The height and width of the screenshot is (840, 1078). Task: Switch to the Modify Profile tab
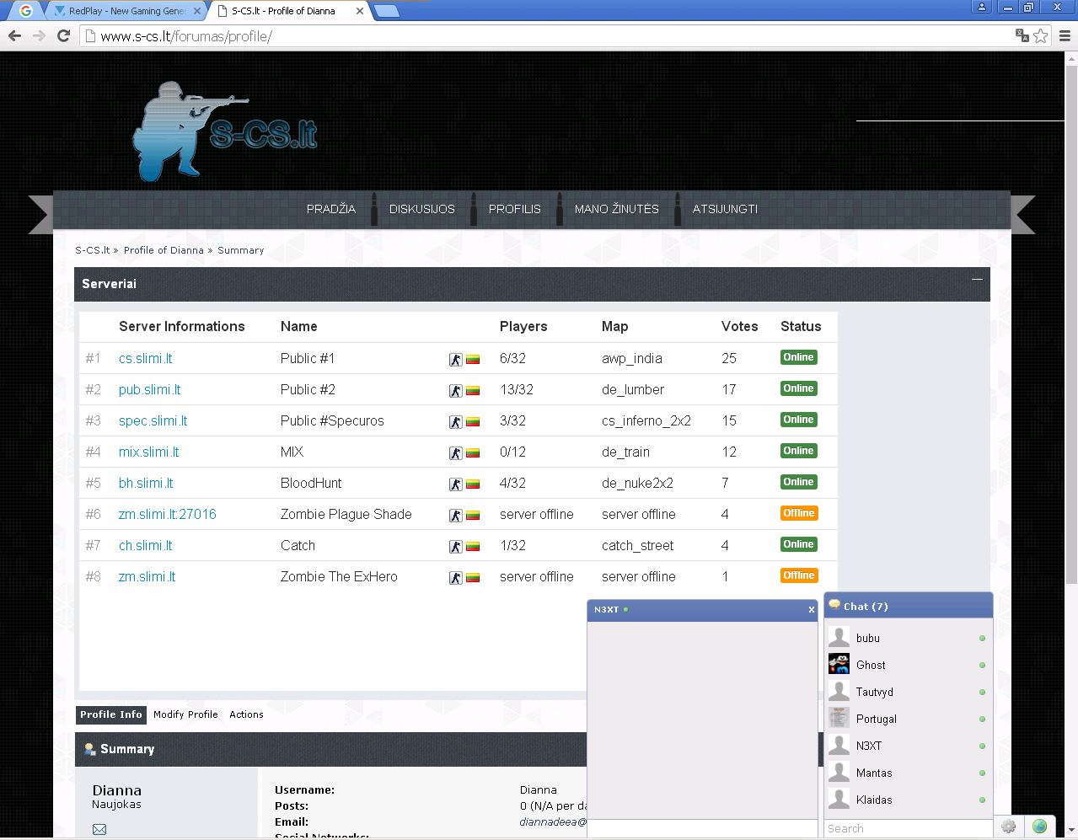(x=185, y=714)
